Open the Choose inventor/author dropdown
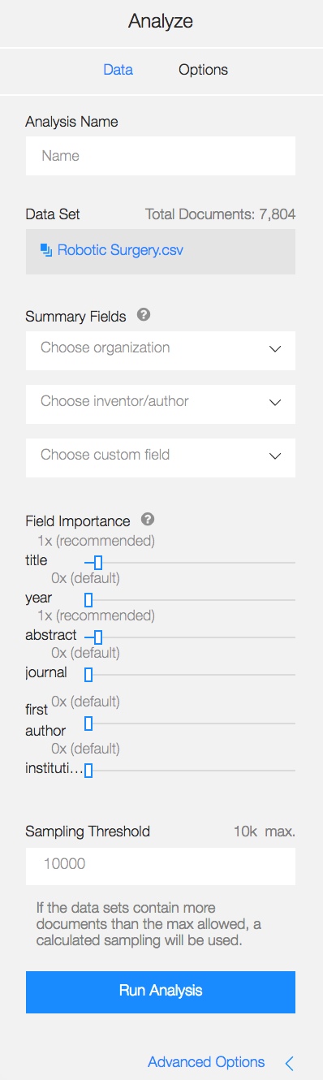This screenshot has width=323, height=1080. [x=161, y=402]
